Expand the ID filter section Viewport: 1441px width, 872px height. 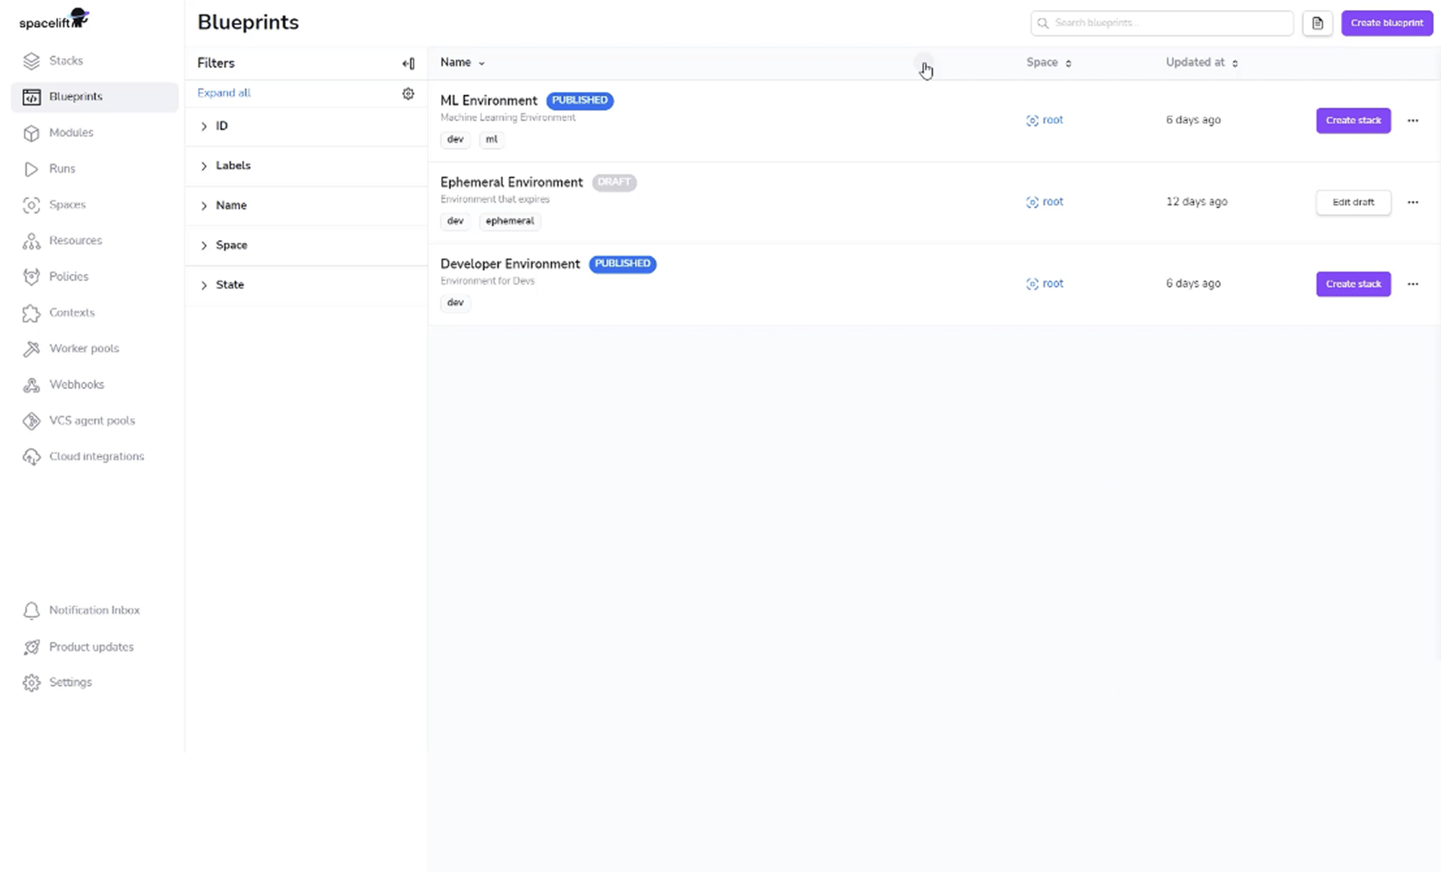(x=204, y=126)
